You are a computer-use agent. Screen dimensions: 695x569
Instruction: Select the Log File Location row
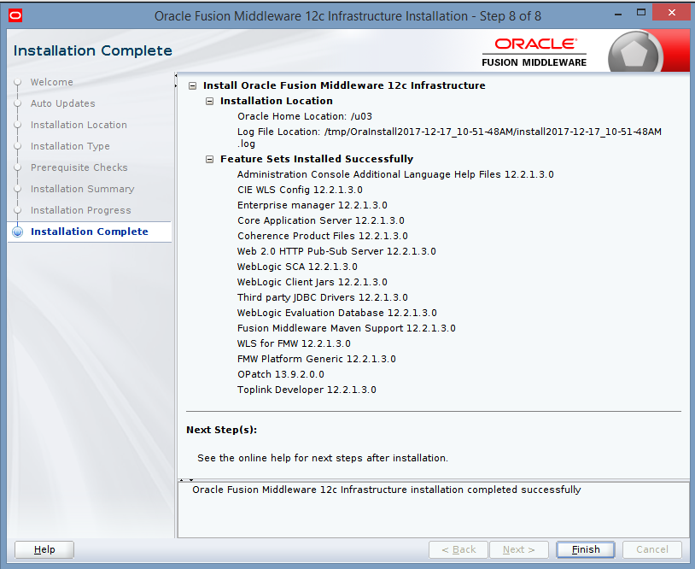click(x=449, y=138)
